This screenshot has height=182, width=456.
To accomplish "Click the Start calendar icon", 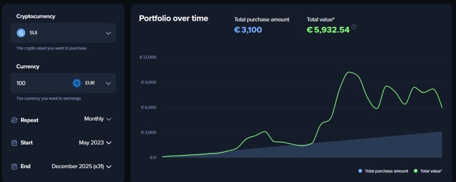I will [x=14, y=143].
